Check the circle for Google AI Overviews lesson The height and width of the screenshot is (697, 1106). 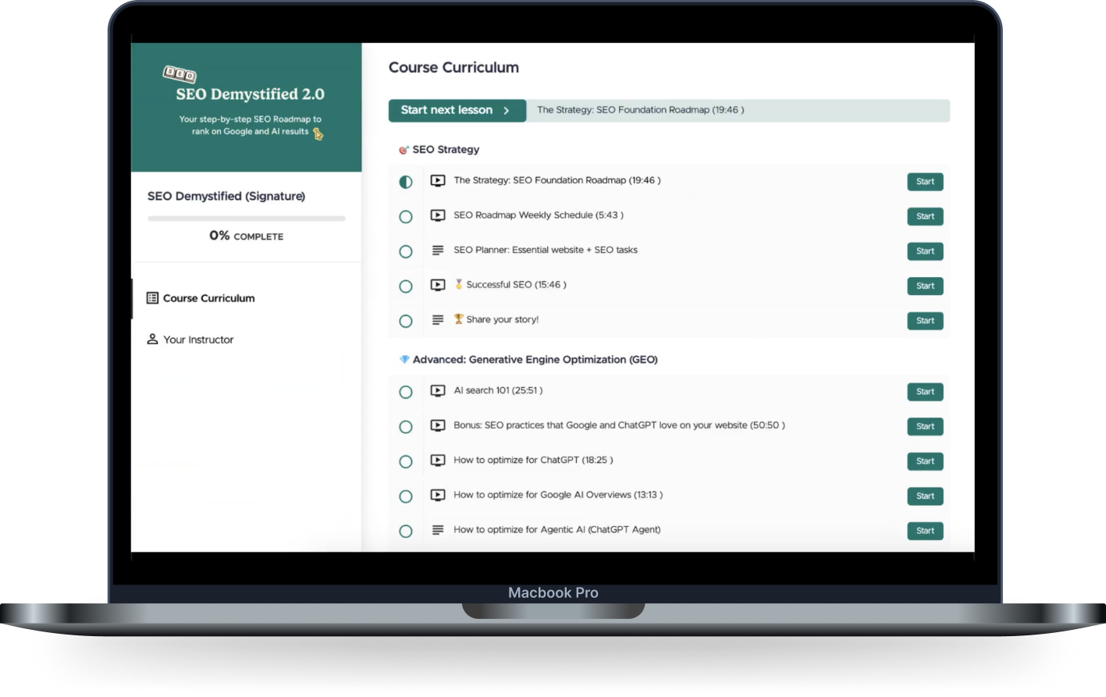(406, 496)
